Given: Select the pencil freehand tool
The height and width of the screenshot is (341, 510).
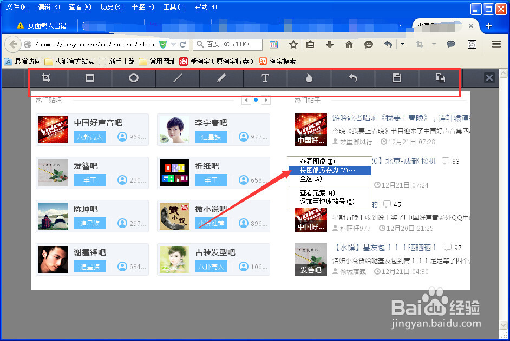Looking at the screenshot, I should click(x=221, y=78).
